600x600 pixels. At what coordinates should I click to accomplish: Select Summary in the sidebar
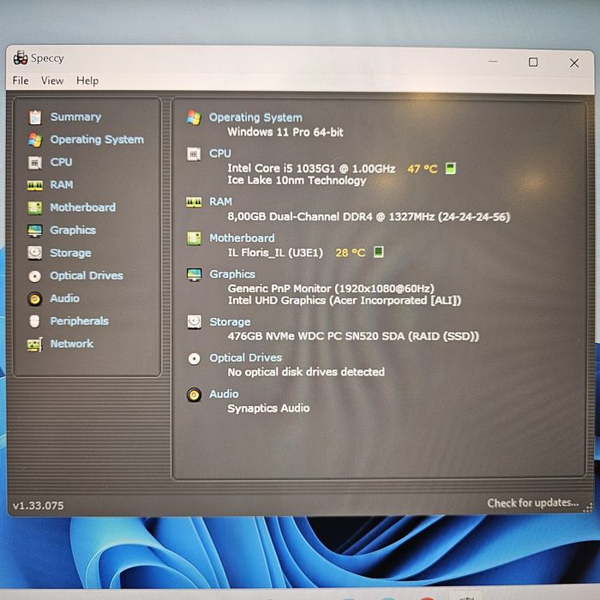click(x=75, y=117)
